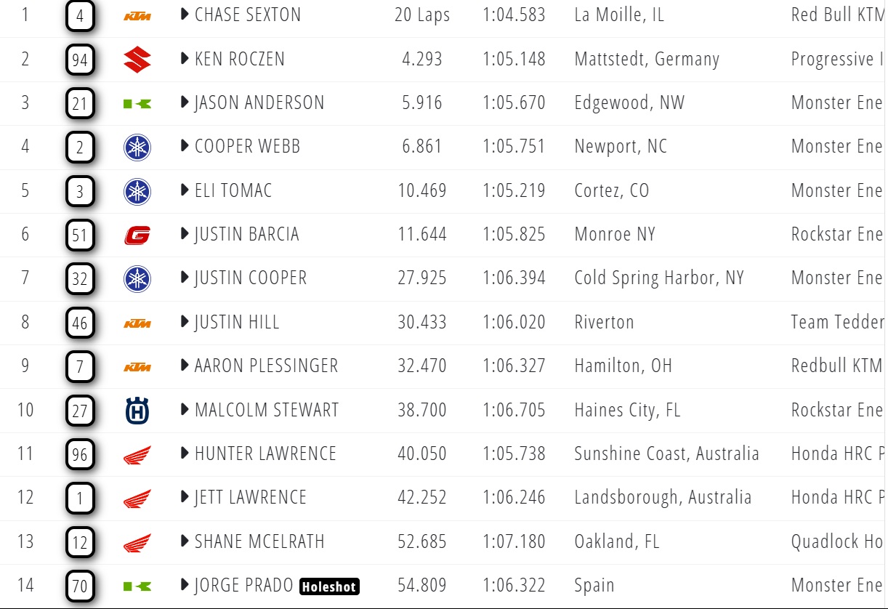Click the Honda icon next to Jett Lawrence

[136, 498]
